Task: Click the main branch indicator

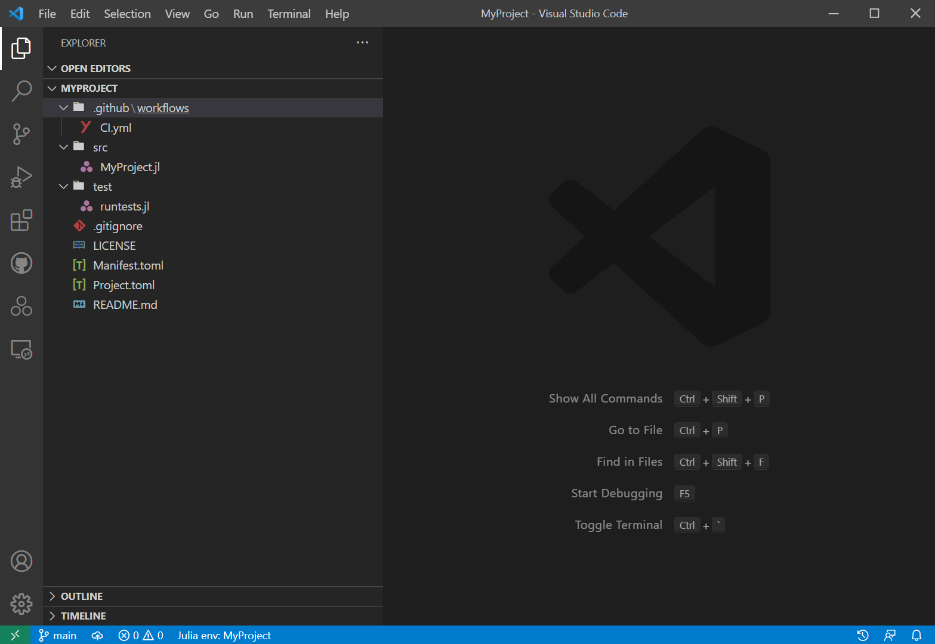Action: [x=58, y=635]
